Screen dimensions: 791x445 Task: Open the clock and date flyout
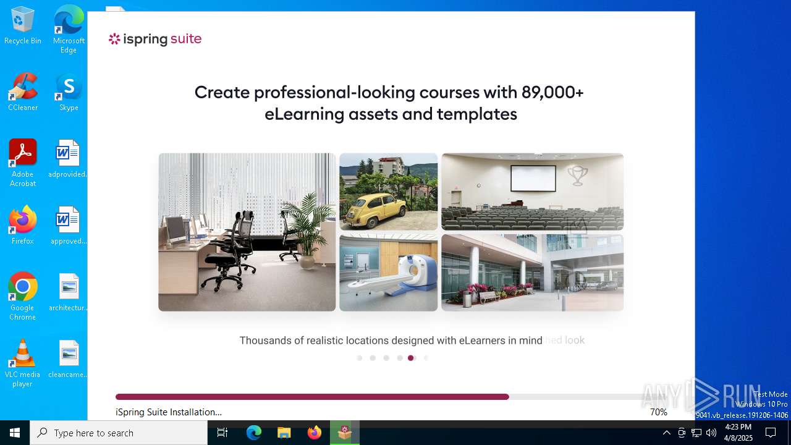click(x=738, y=433)
